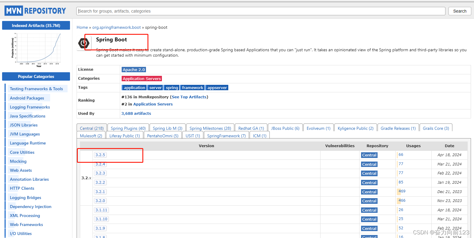Focus the artifact search input field
Viewport: 474px width, 238px height.
point(261,11)
